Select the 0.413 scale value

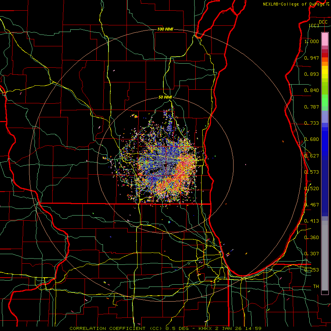[x=312, y=221]
